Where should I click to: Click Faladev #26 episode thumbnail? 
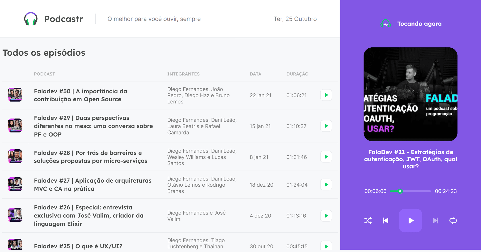(15, 215)
